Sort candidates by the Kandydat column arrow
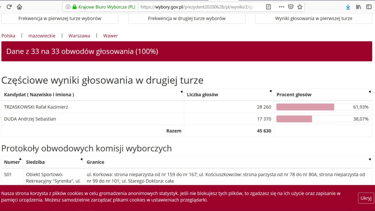The image size is (375, 211). [x=182, y=92]
